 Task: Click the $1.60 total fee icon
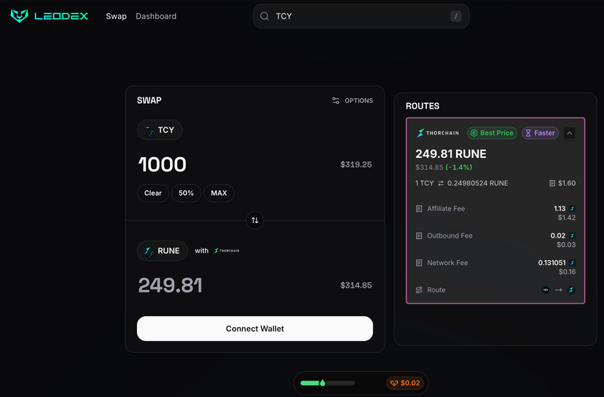[552, 183]
